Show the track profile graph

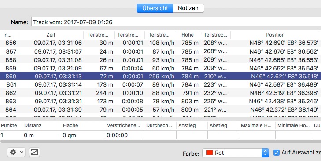(34, 152)
